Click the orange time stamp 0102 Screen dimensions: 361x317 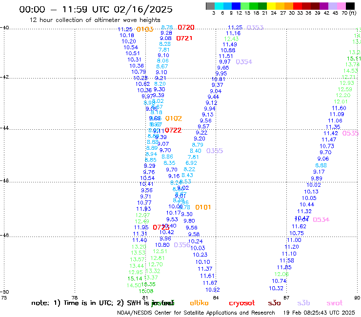point(174,119)
